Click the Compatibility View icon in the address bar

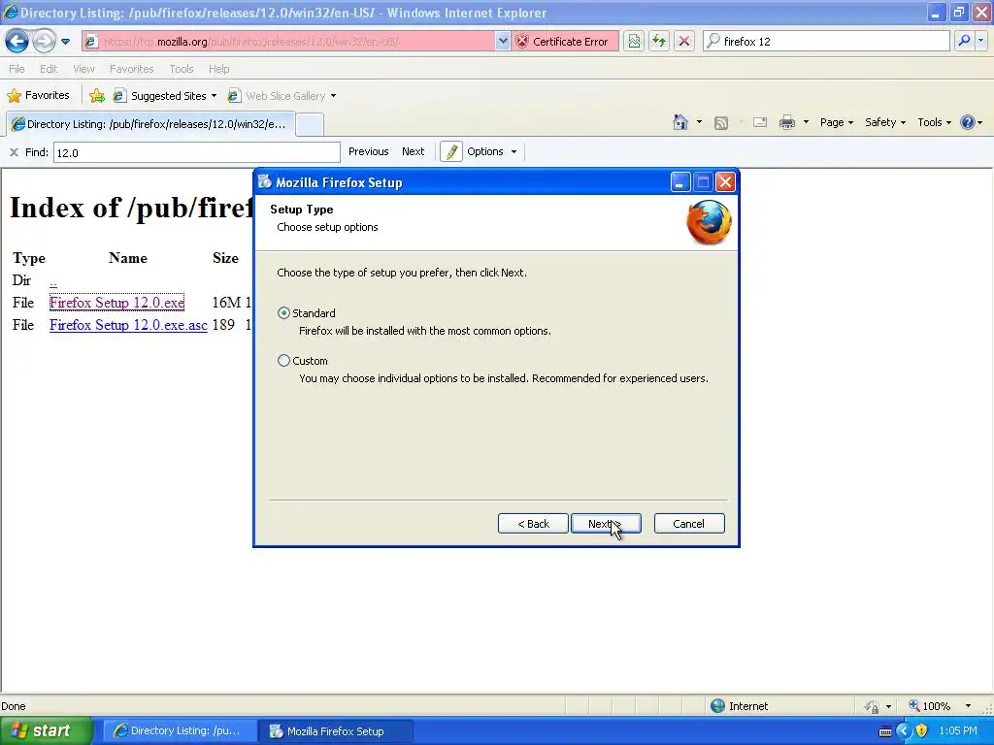click(634, 42)
